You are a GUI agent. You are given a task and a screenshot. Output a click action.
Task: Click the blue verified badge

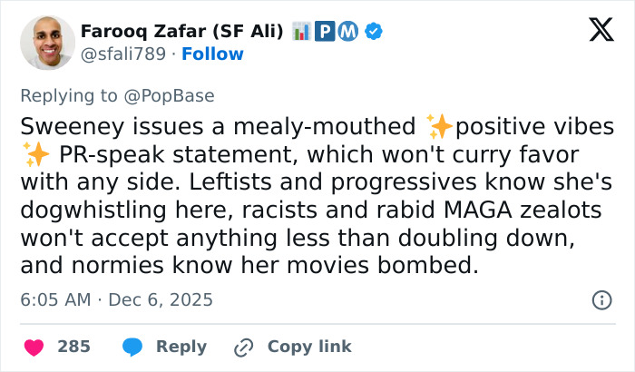[x=373, y=32]
